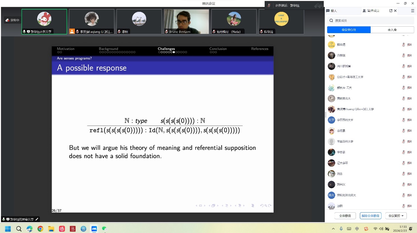Image resolution: width=417 pixels, height=233 pixels.
Task: Select the Logic & Philosophy avatar thumbnail
Action: click(281, 21)
